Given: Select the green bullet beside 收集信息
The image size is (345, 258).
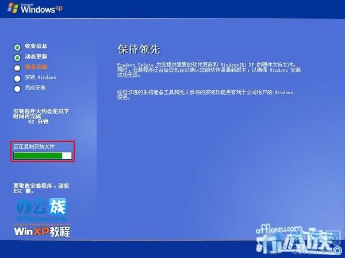Looking at the screenshot, I should (x=17, y=47).
